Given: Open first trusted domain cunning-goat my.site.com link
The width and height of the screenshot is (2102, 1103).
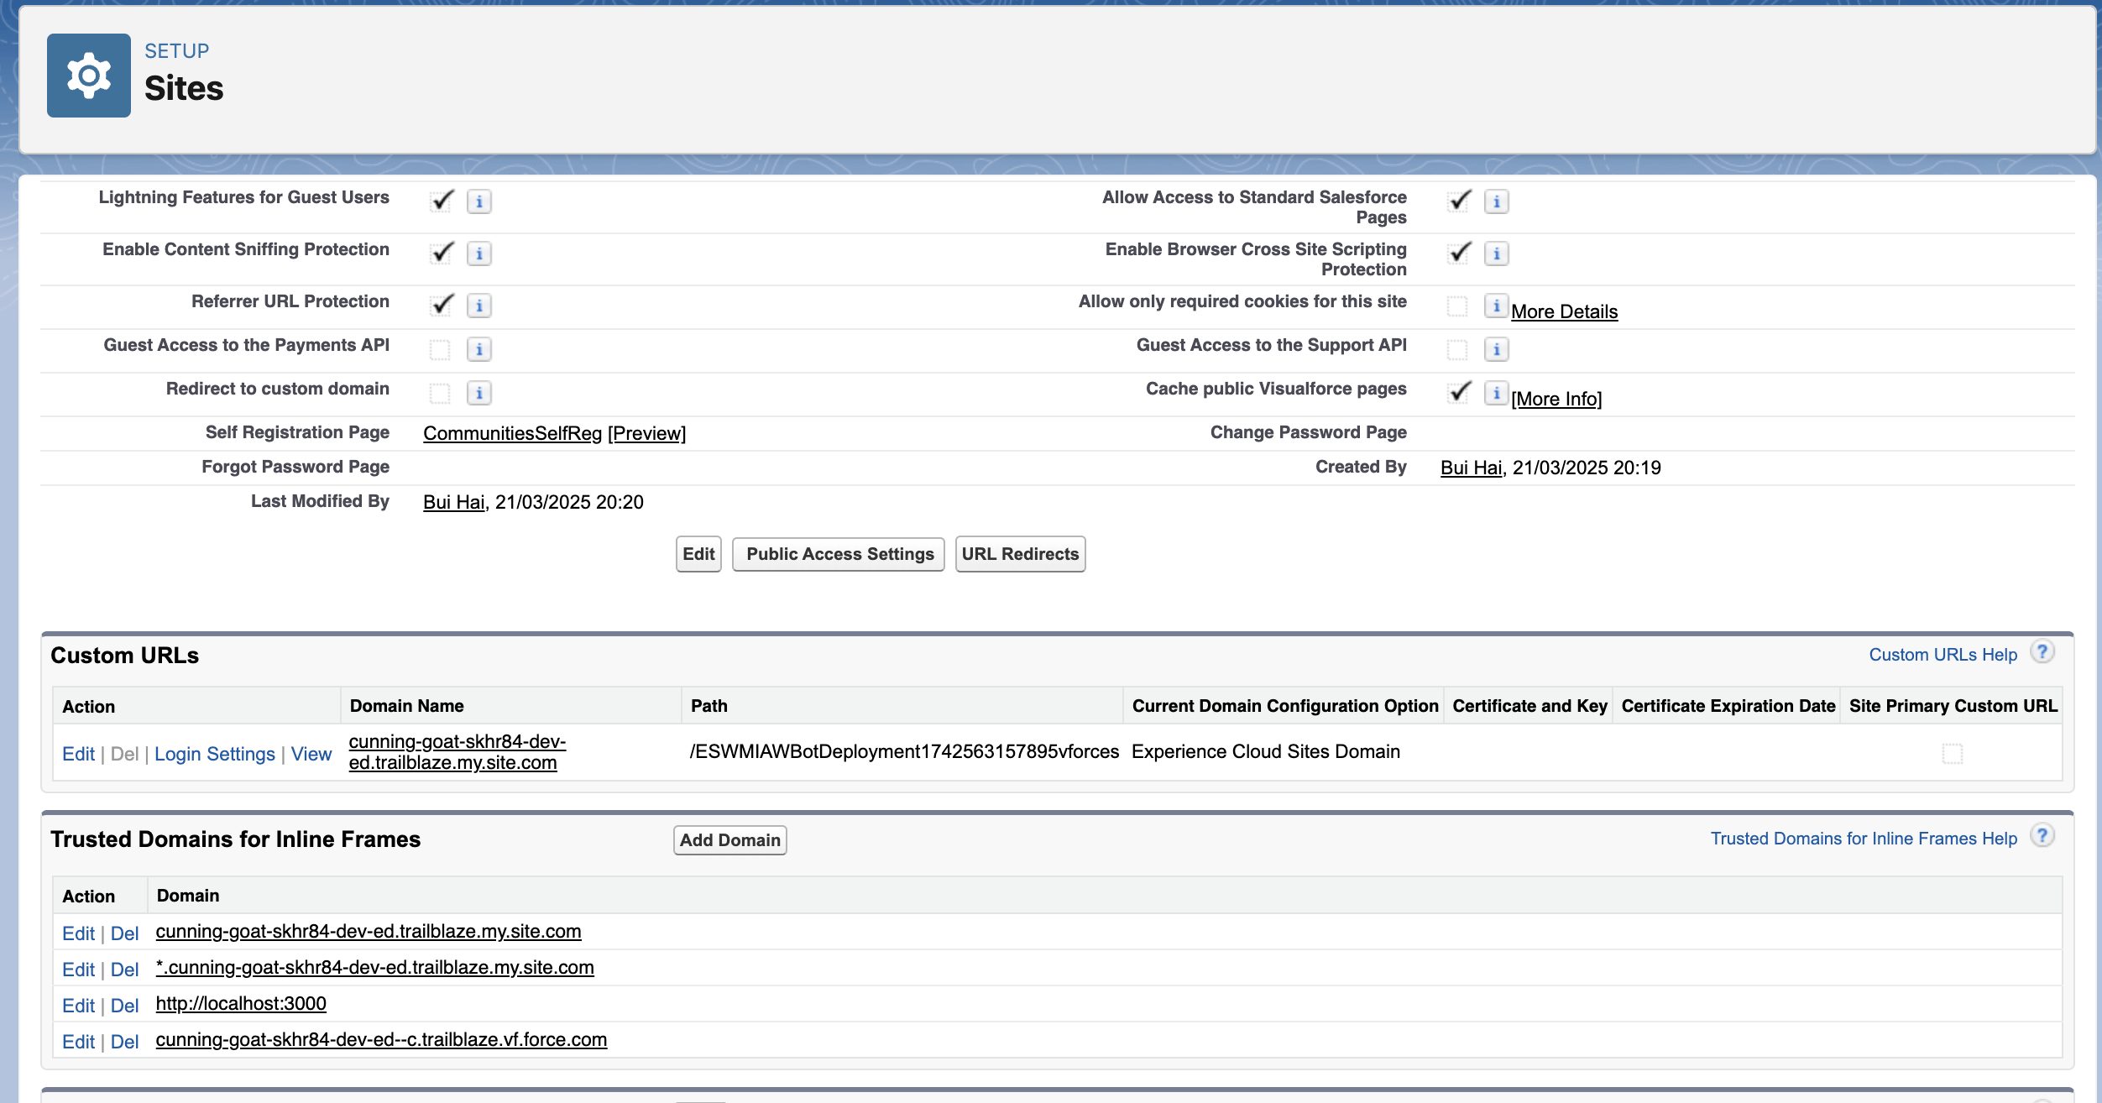Looking at the screenshot, I should point(368,931).
